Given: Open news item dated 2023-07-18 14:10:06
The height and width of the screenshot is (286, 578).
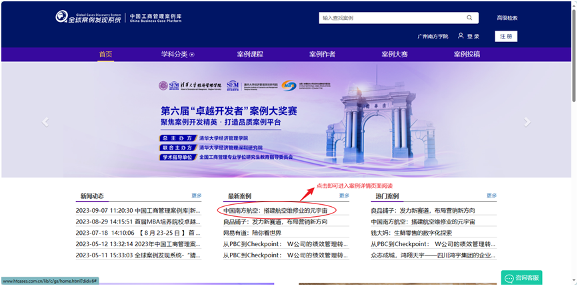Looking at the screenshot, I should 138,233.
